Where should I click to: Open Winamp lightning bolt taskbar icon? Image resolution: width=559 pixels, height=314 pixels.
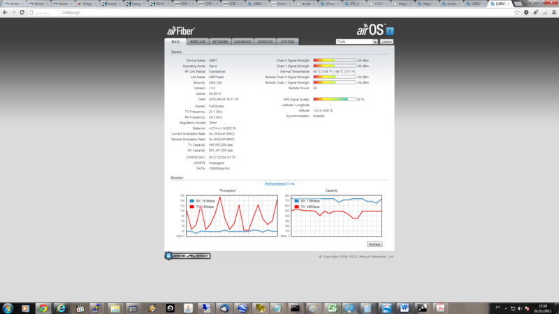coord(152,308)
